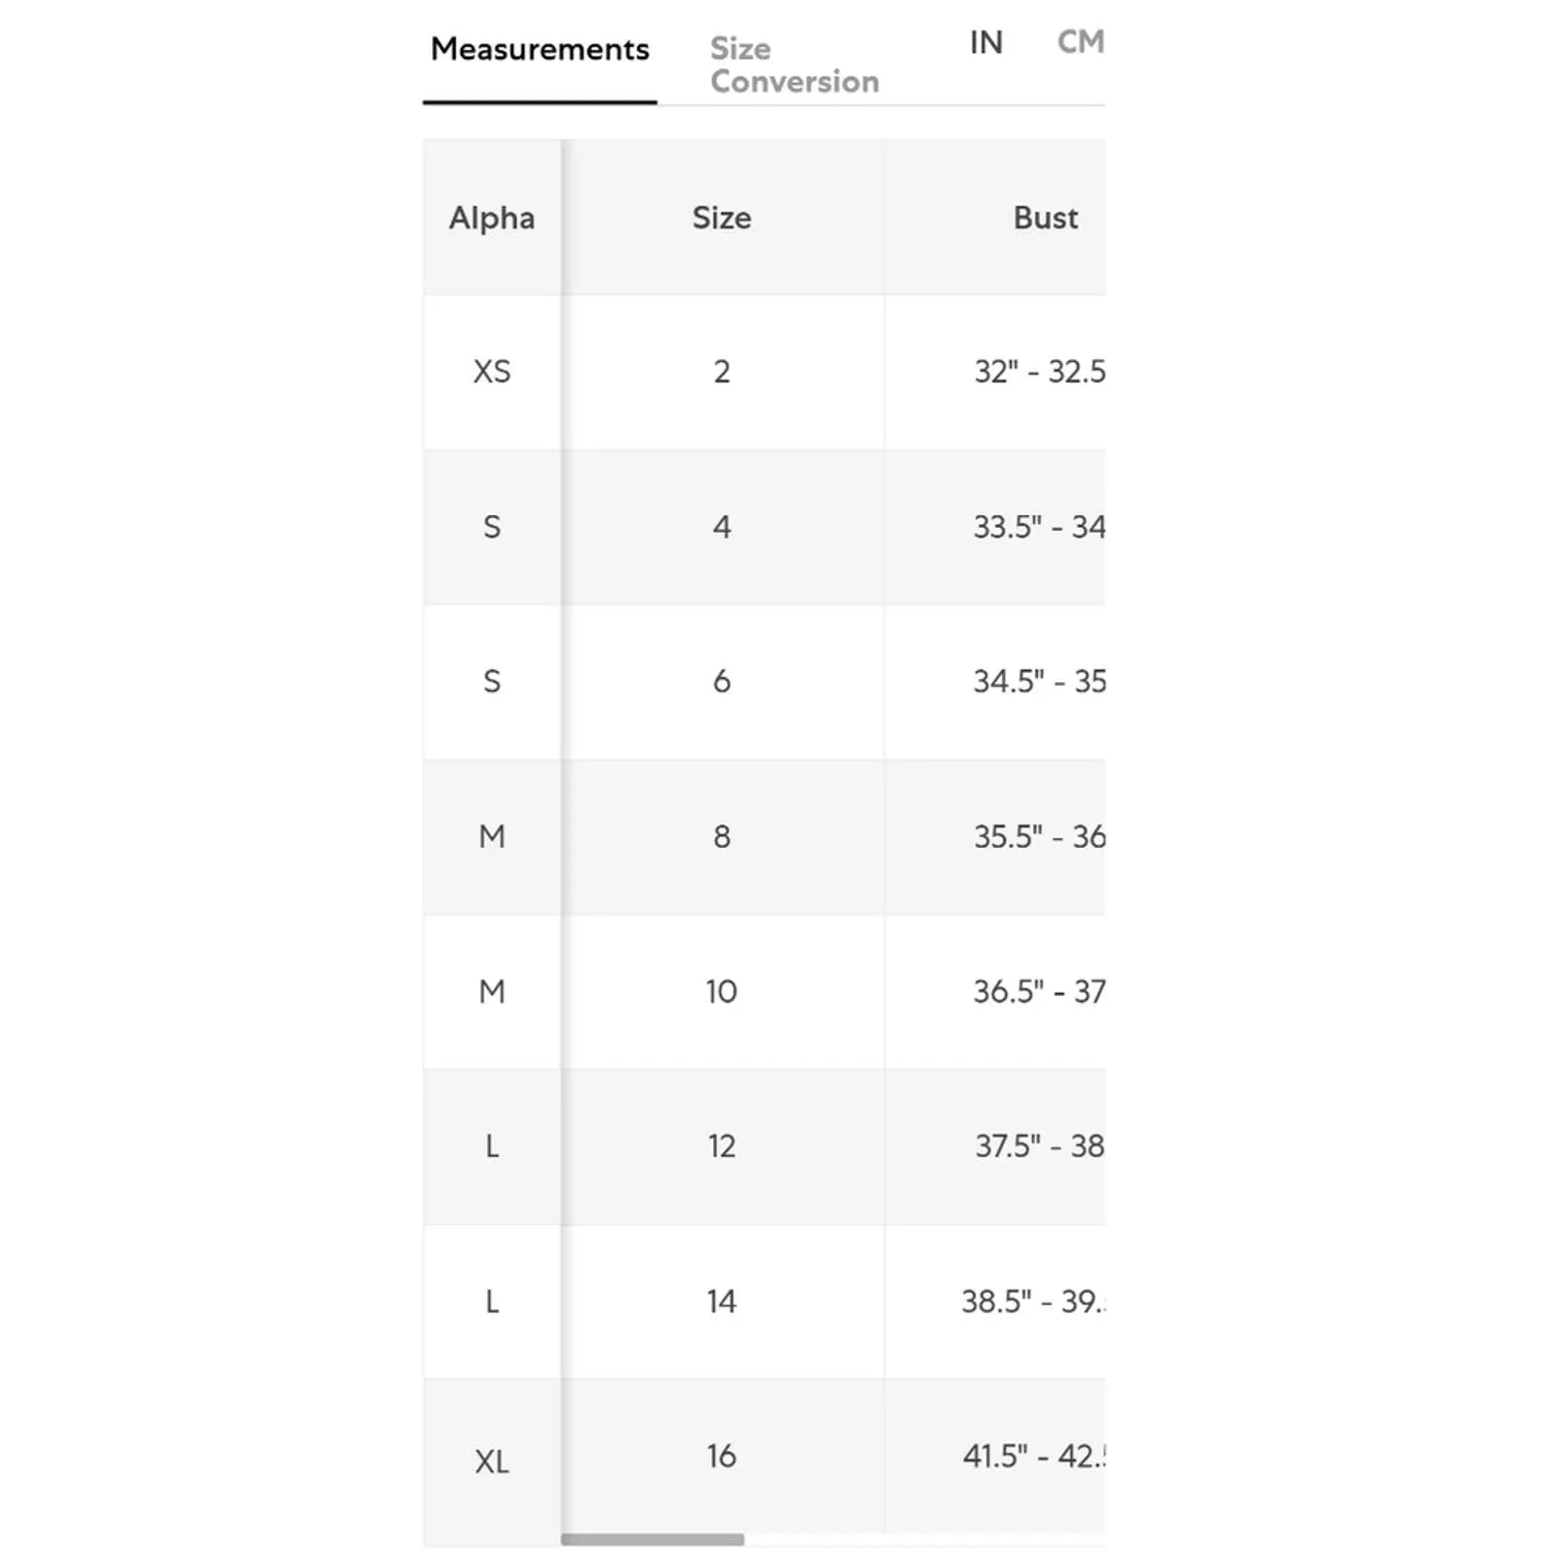Pick the size 6 cell

(x=722, y=681)
